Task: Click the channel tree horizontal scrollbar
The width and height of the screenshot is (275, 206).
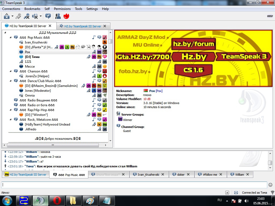Action: pos(53,145)
